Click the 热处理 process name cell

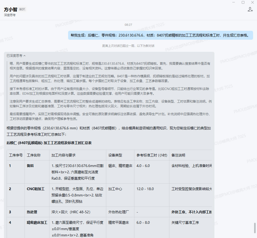pos(32,212)
